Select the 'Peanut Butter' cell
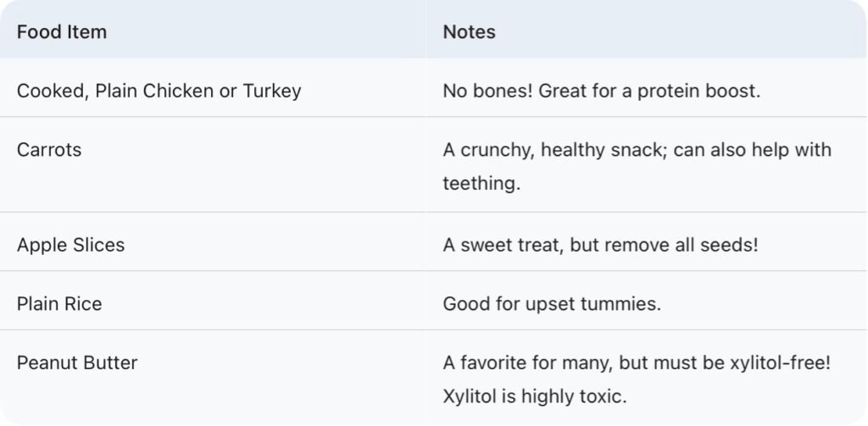The image size is (868, 426). 77,362
